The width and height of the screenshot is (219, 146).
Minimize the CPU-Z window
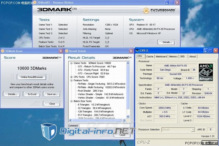point(205,51)
